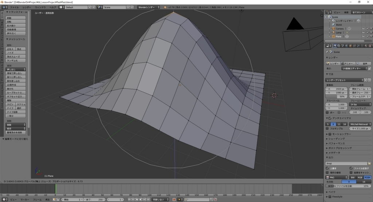Click the scene browse icon
This screenshot has height=202, width=373.
[100, 7]
